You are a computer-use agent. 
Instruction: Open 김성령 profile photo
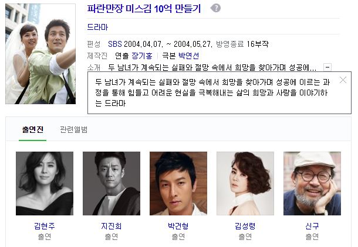245,183
